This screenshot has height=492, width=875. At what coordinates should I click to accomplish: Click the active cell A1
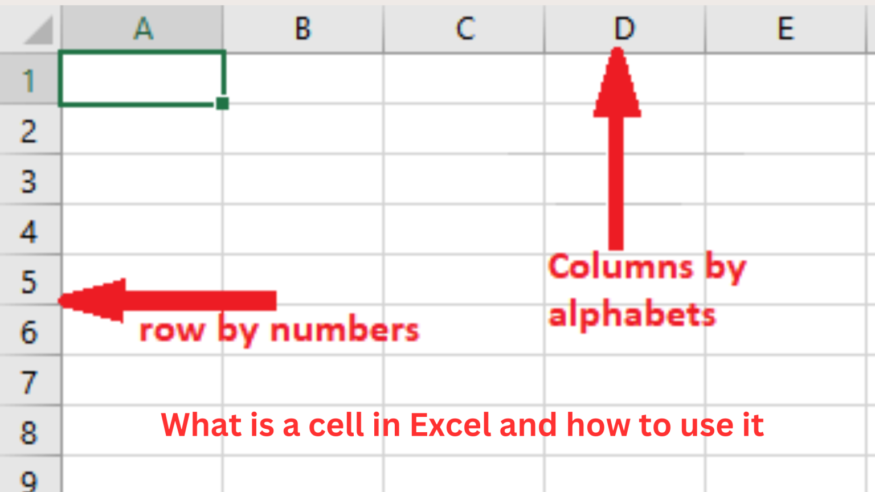[142, 79]
